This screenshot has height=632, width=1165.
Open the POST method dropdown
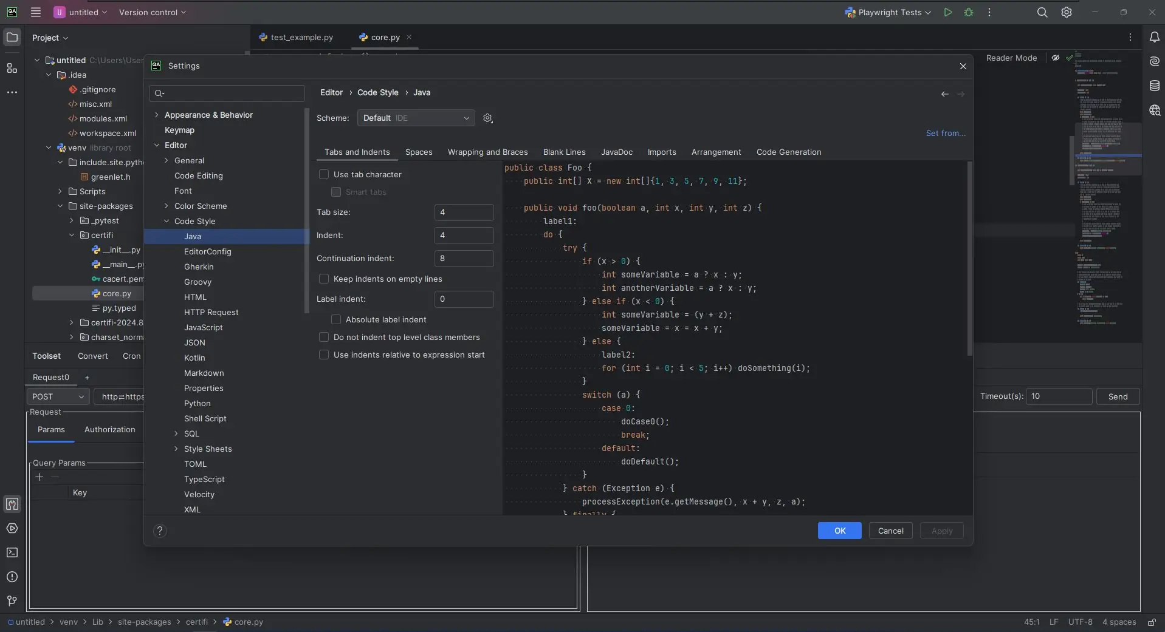tap(58, 397)
